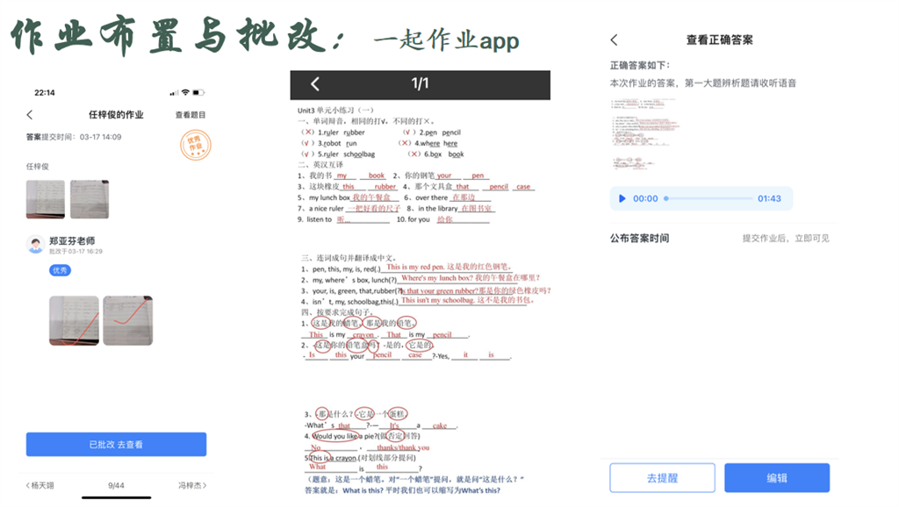
Task: Click audio total time 01:43
Action: tap(769, 199)
